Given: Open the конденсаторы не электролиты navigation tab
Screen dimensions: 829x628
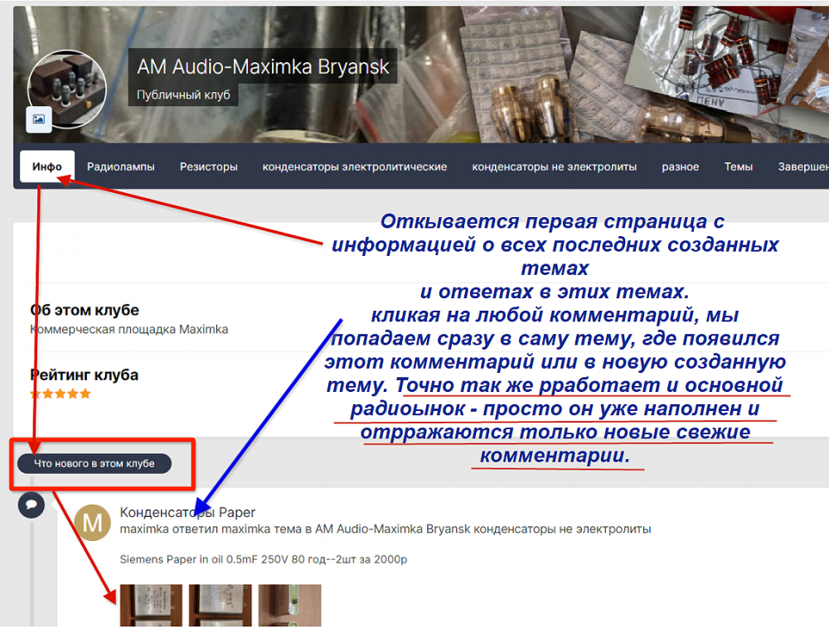Looking at the screenshot, I should [x=555, y=167].
